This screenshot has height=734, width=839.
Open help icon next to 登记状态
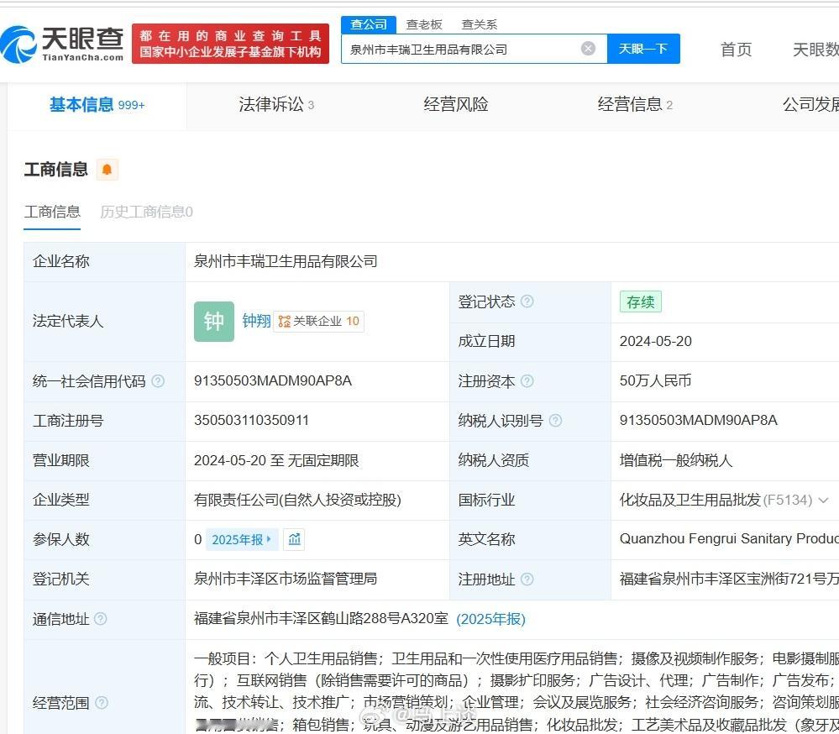527,301
